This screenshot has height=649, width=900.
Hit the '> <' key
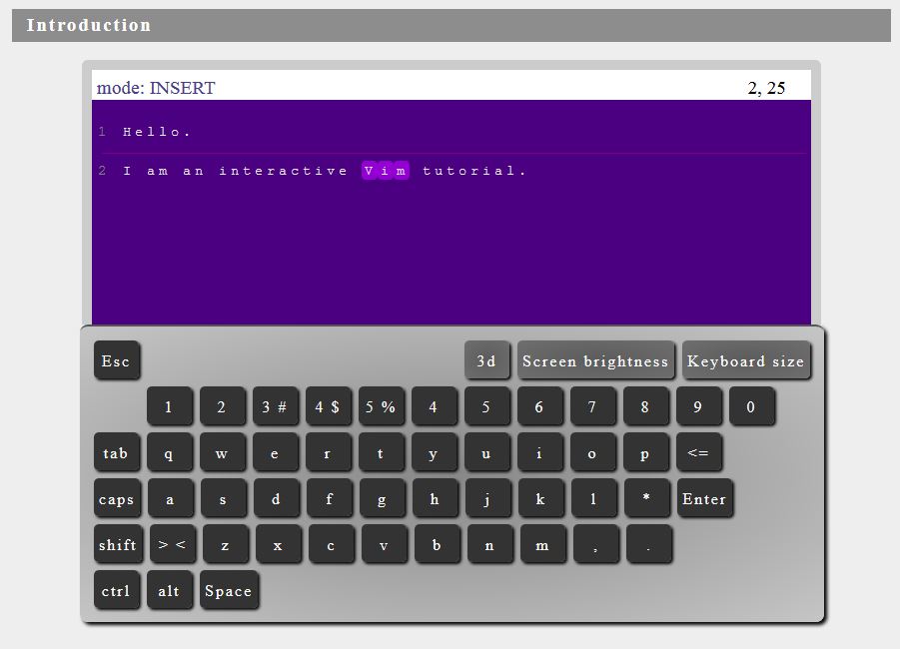click(x=173, y=544)
